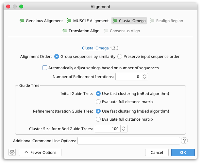The image size is (201, 163).
Task: Open the Translation Align tab
Action: pos(81,31)
